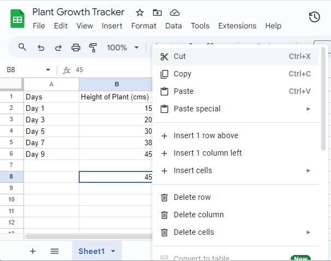The height and width of the screenshot is (261, 331).
Task: Open the all sheets list button
Action: point(55,251)
